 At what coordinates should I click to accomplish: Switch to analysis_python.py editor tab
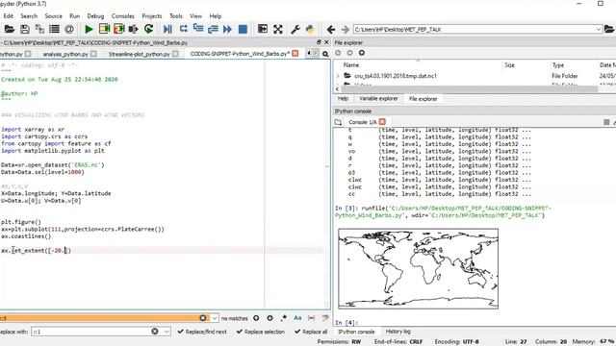pos(65,54)
